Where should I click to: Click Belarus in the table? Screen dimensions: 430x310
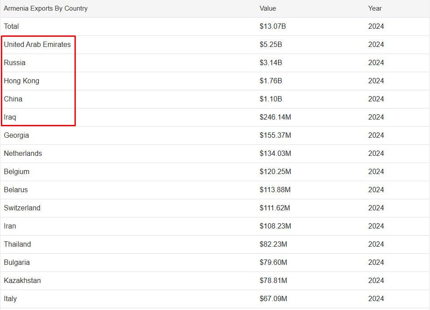pos(16,190)
